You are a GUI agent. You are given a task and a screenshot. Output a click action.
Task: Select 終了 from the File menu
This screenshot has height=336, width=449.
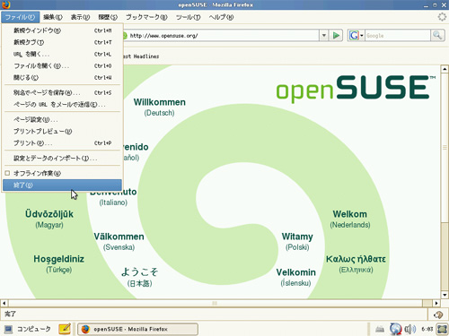(x=62, y=185)
